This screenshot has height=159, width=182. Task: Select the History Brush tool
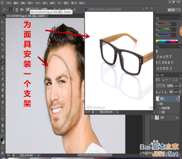pyautogui.click(x=3, y=73)
